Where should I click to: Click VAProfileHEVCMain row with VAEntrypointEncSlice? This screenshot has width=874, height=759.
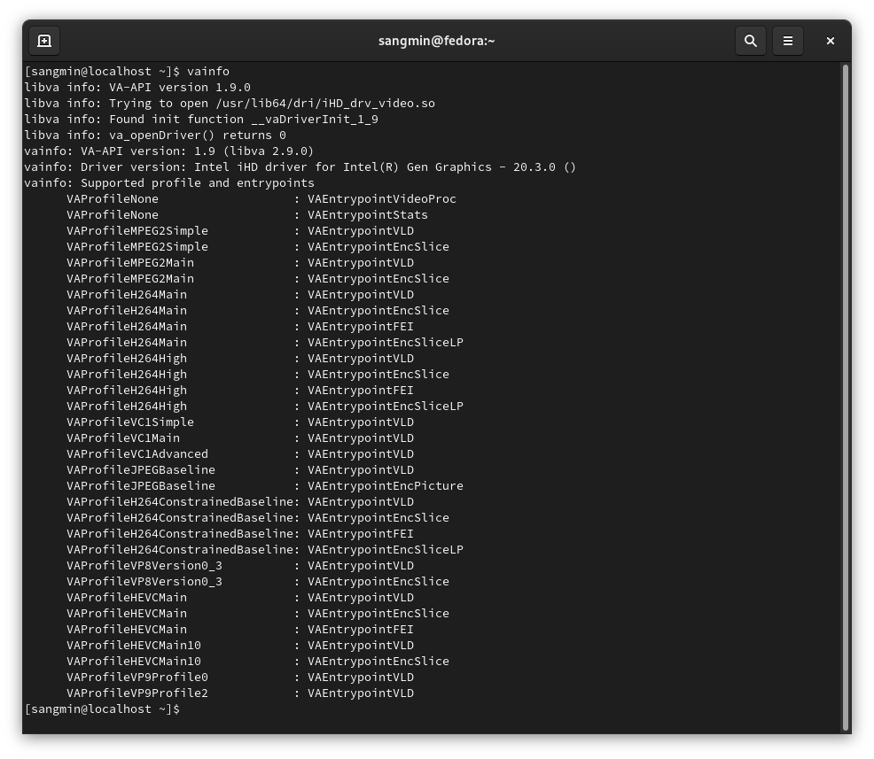coord(258,614)
